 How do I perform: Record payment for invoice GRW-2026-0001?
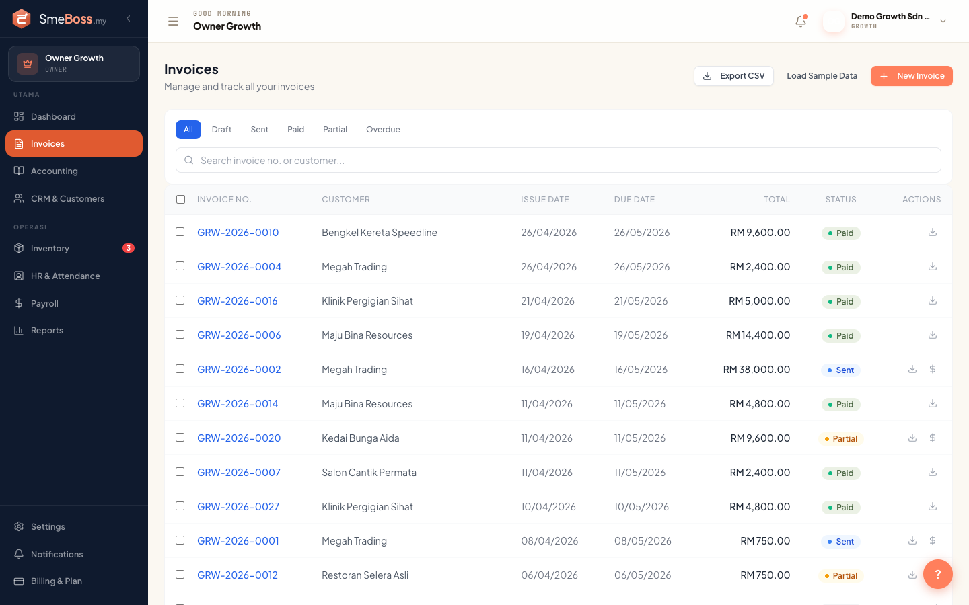click(933, 541)
